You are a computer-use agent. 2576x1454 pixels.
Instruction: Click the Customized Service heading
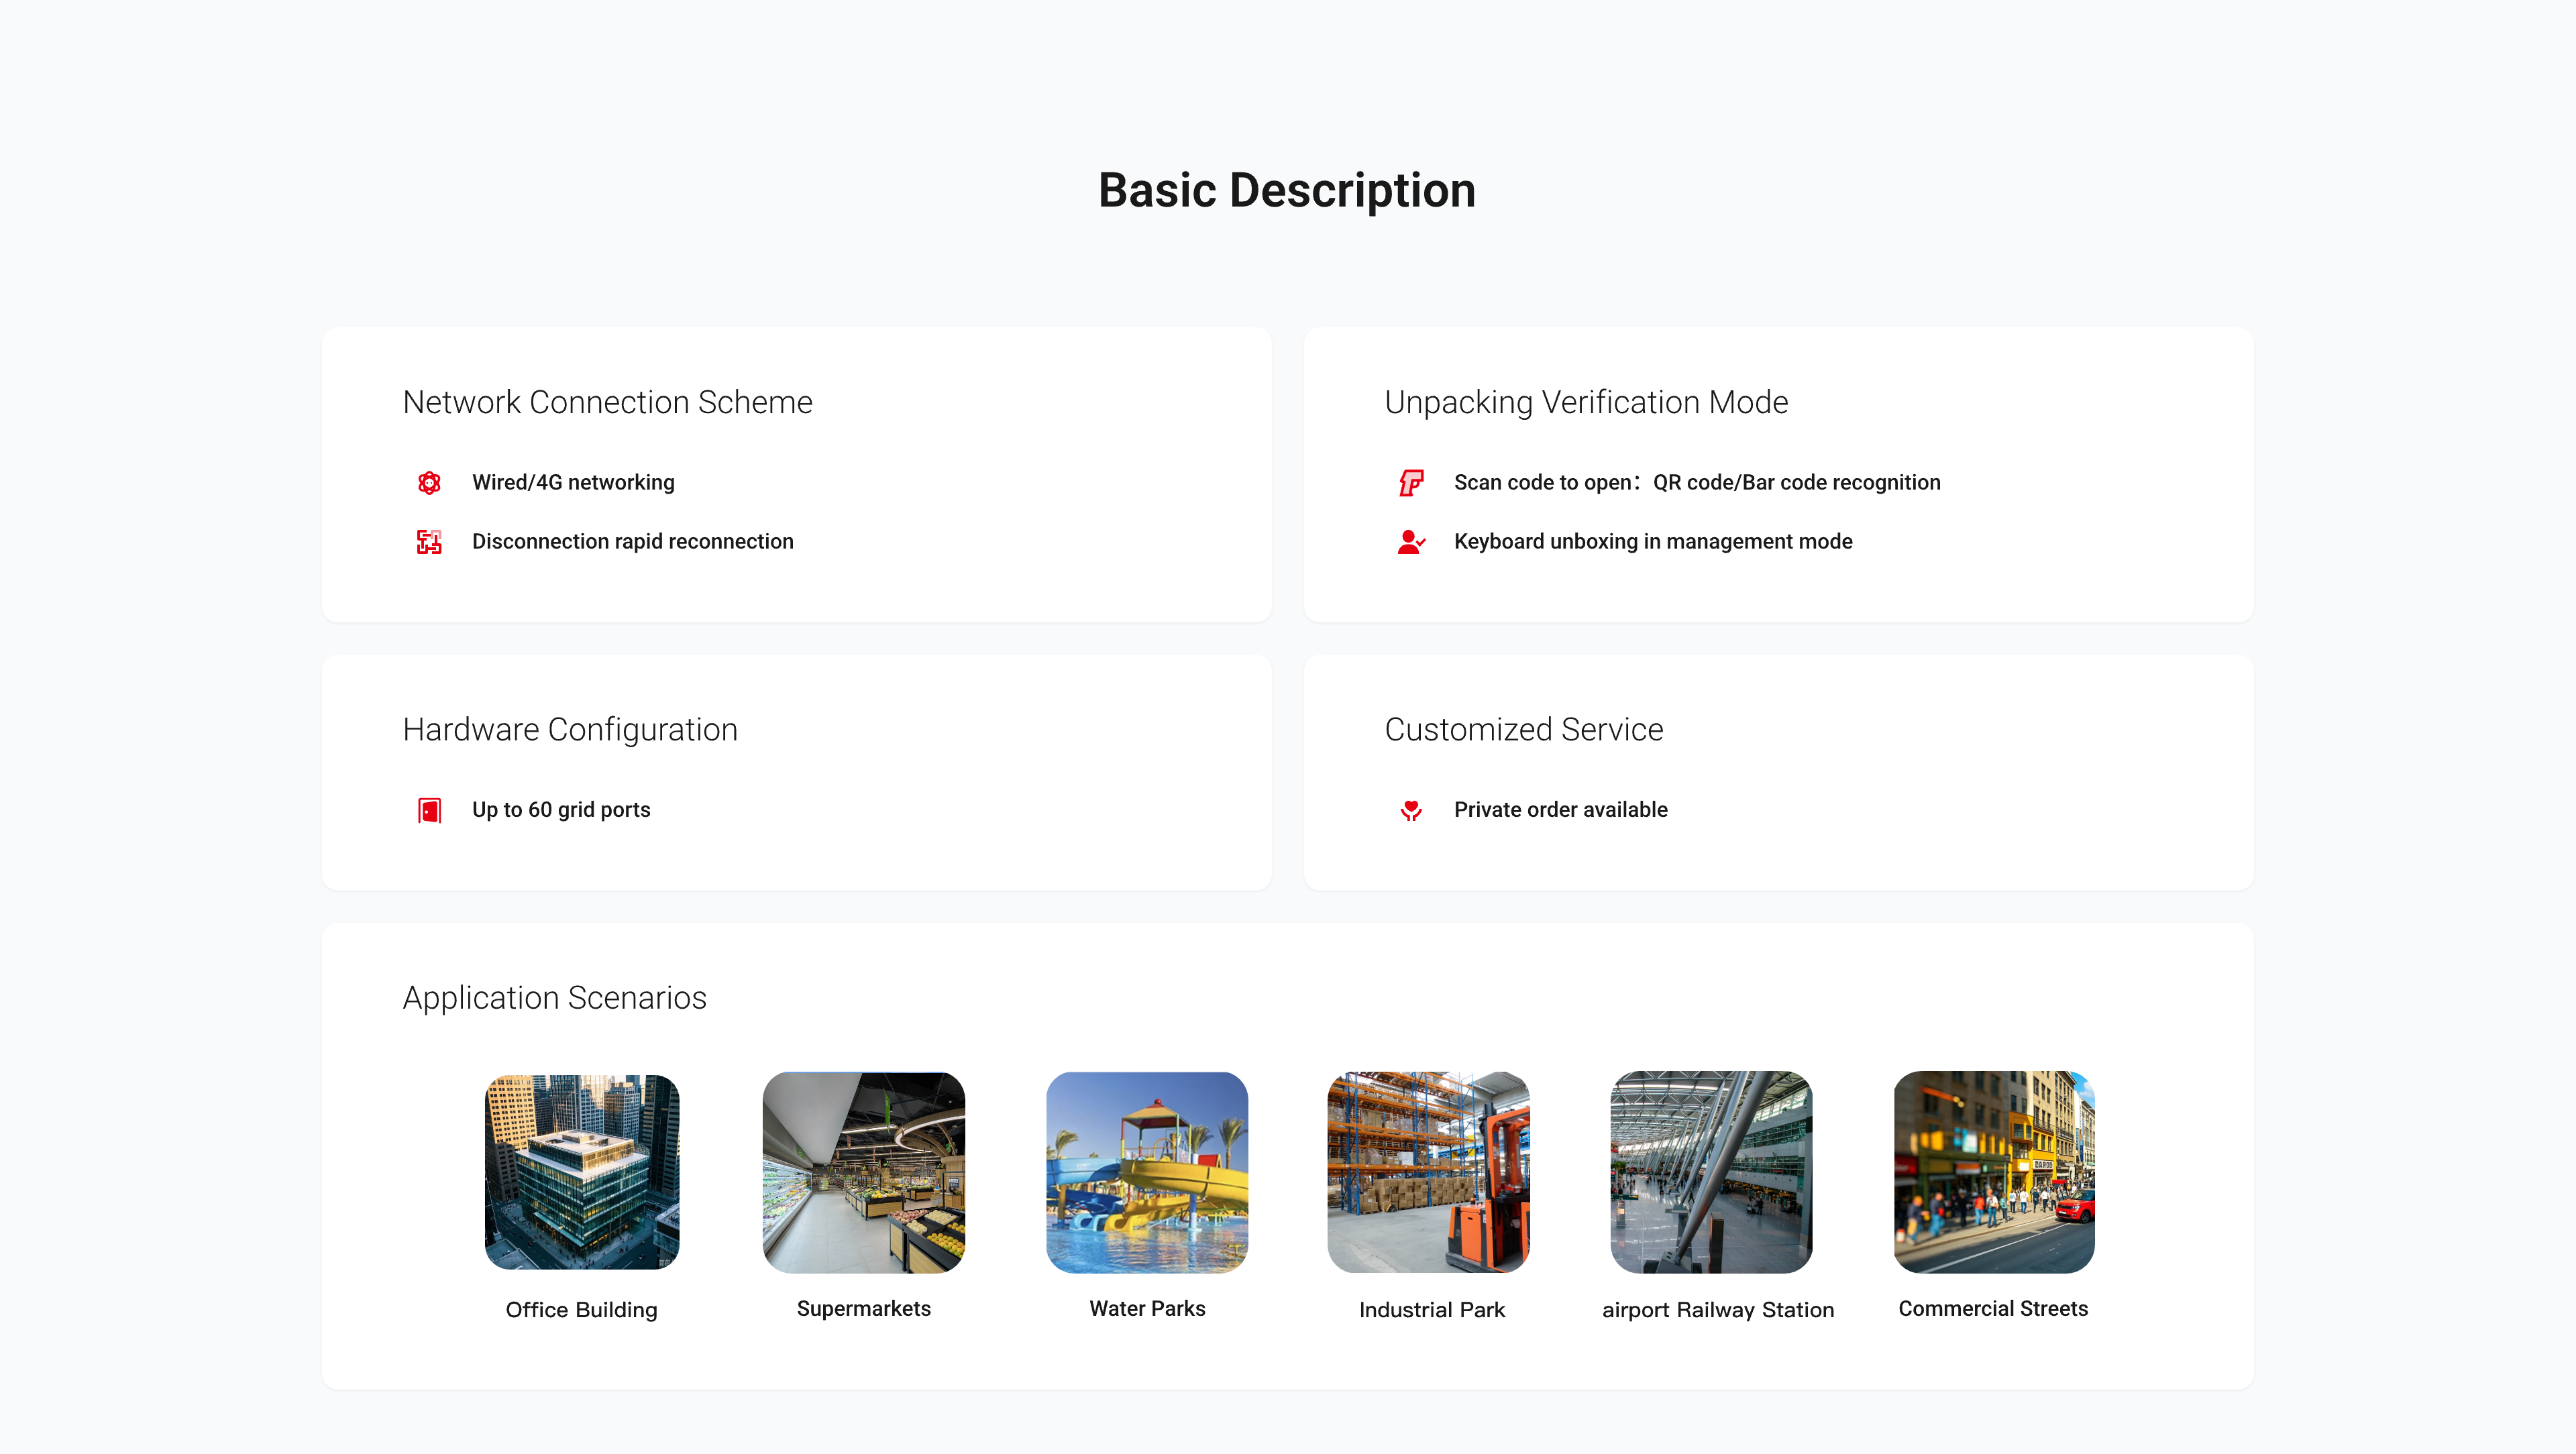point(1523,730)
